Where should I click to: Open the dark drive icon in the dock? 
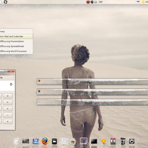point(26,141)
